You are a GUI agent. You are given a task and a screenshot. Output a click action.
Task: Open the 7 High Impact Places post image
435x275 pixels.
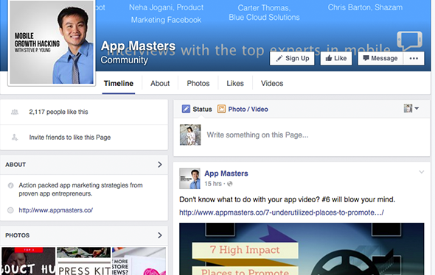click(302, 249)
